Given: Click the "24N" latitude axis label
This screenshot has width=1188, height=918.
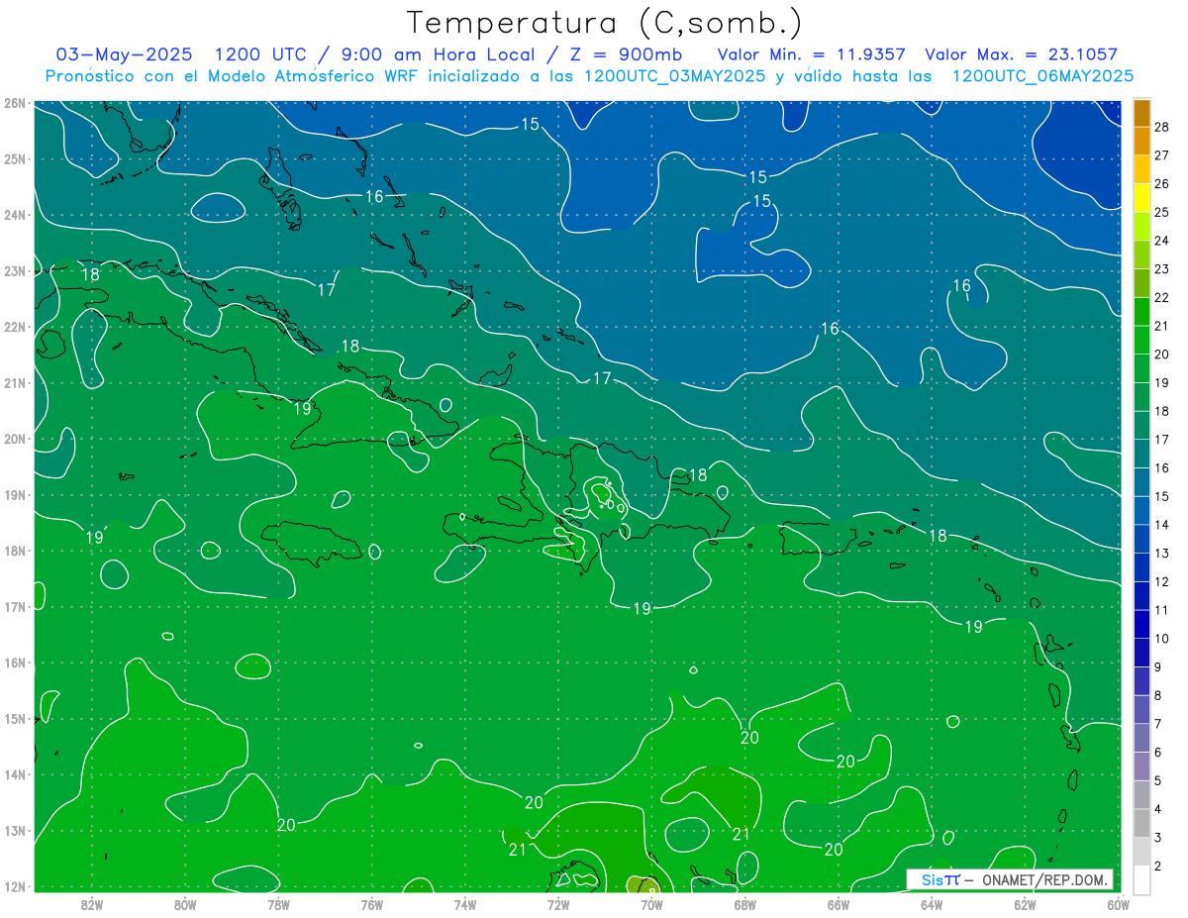Looking at the screenshot, I should pos(15,215).
